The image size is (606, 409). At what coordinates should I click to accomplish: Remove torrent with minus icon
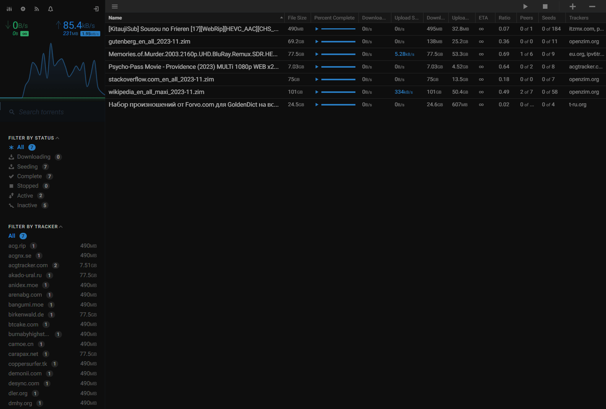pos(592,6)
